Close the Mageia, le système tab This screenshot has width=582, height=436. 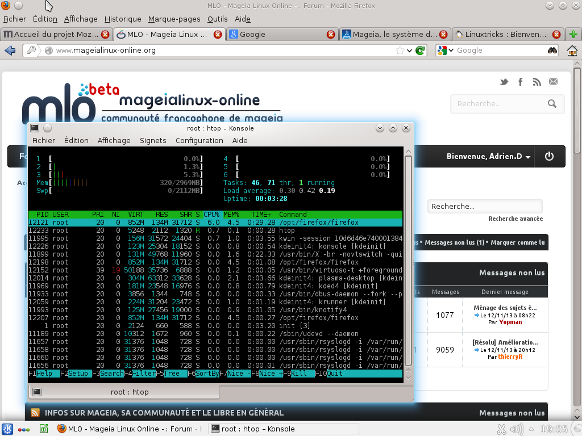(x=443, y=35)
